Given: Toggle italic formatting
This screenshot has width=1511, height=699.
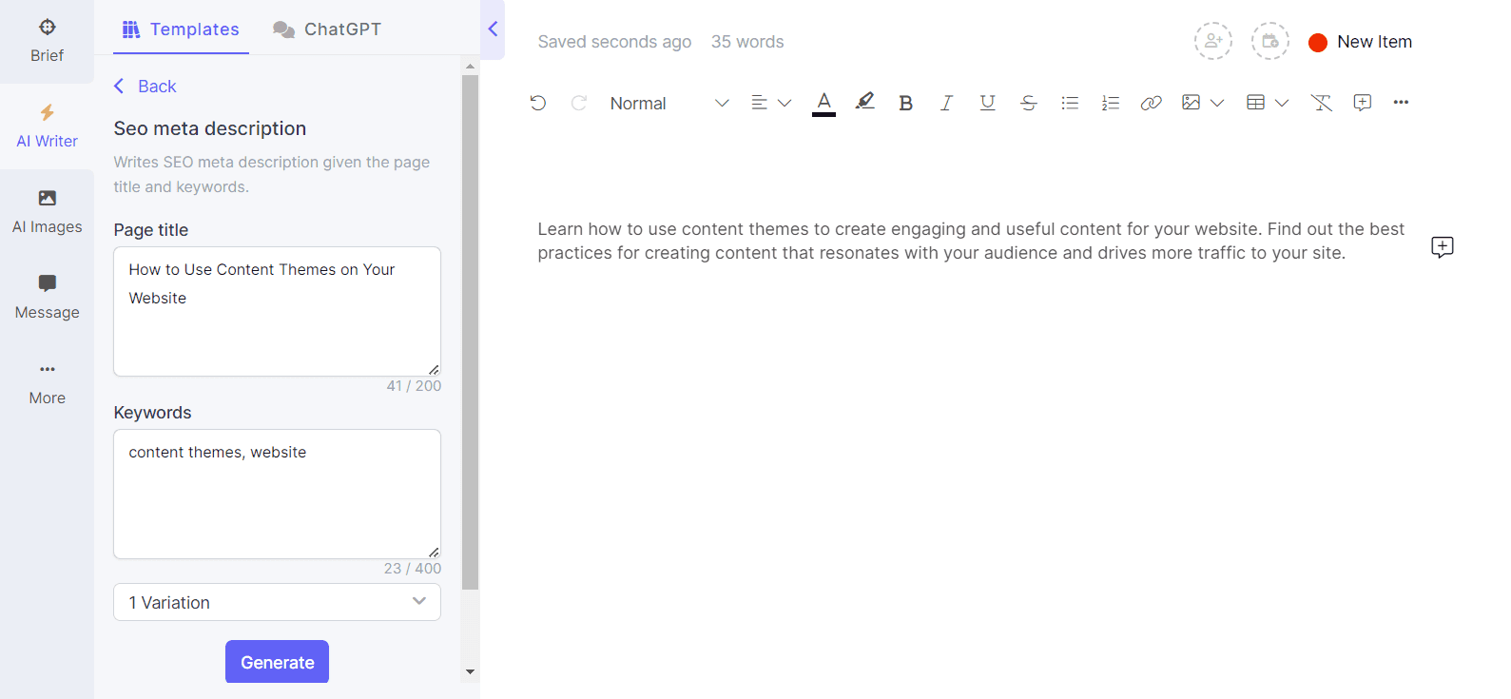Looking at the screenshot, I should coord(946,103).
